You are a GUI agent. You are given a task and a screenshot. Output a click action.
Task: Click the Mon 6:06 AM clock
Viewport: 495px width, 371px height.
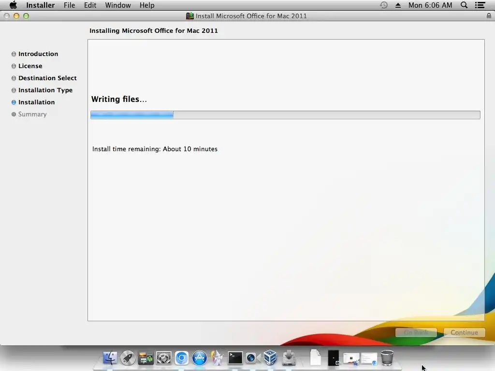tap(430, 5)
